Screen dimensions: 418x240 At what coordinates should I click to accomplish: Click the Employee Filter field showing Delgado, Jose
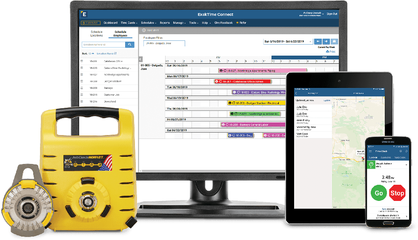click(164, 43)
